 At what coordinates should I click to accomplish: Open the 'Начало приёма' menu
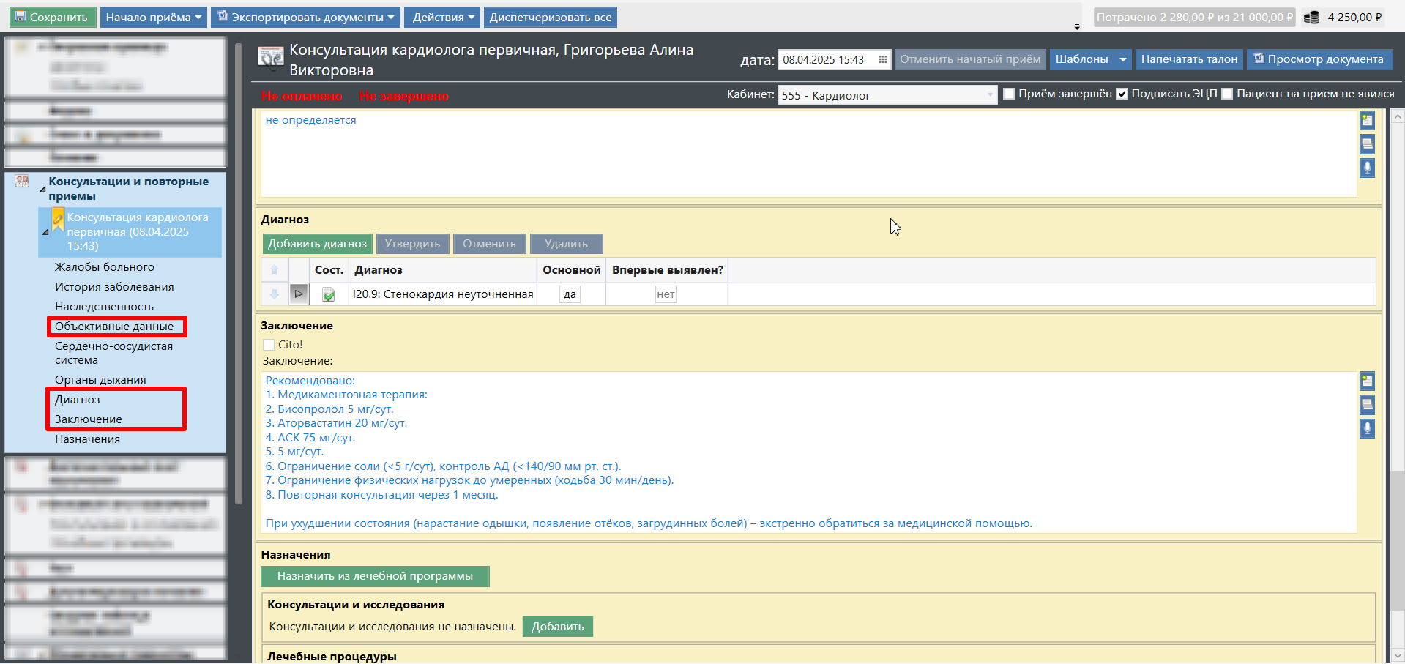click(x=153, y=18)
